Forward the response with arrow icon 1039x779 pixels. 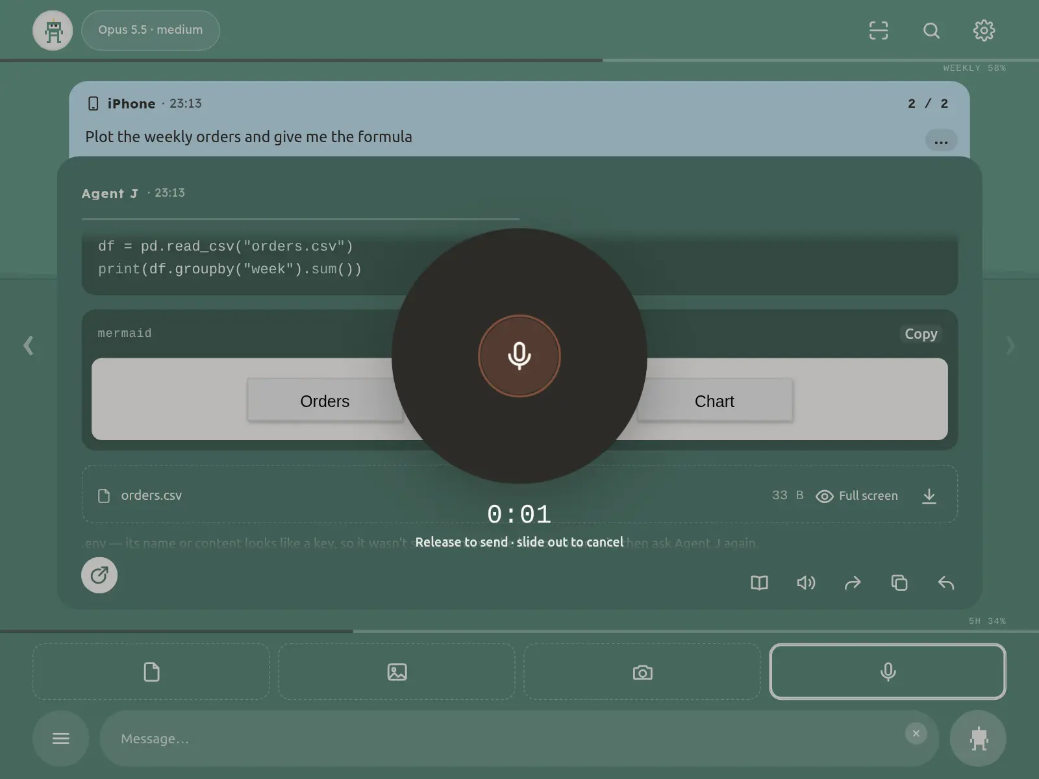853,583
